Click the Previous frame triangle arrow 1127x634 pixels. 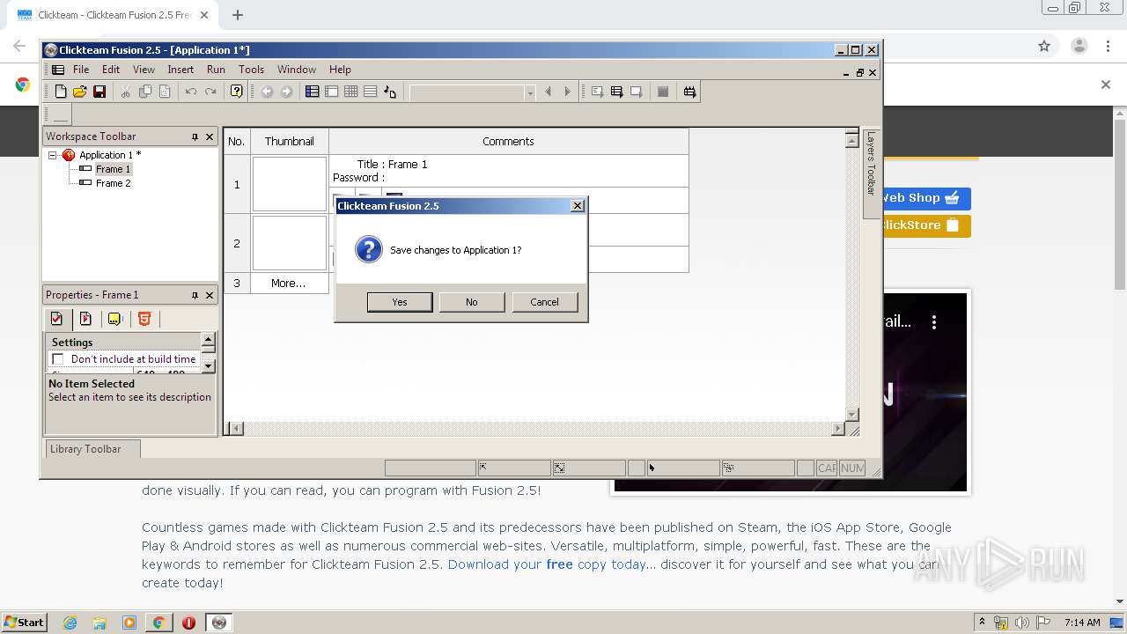[x=549, y=92]
